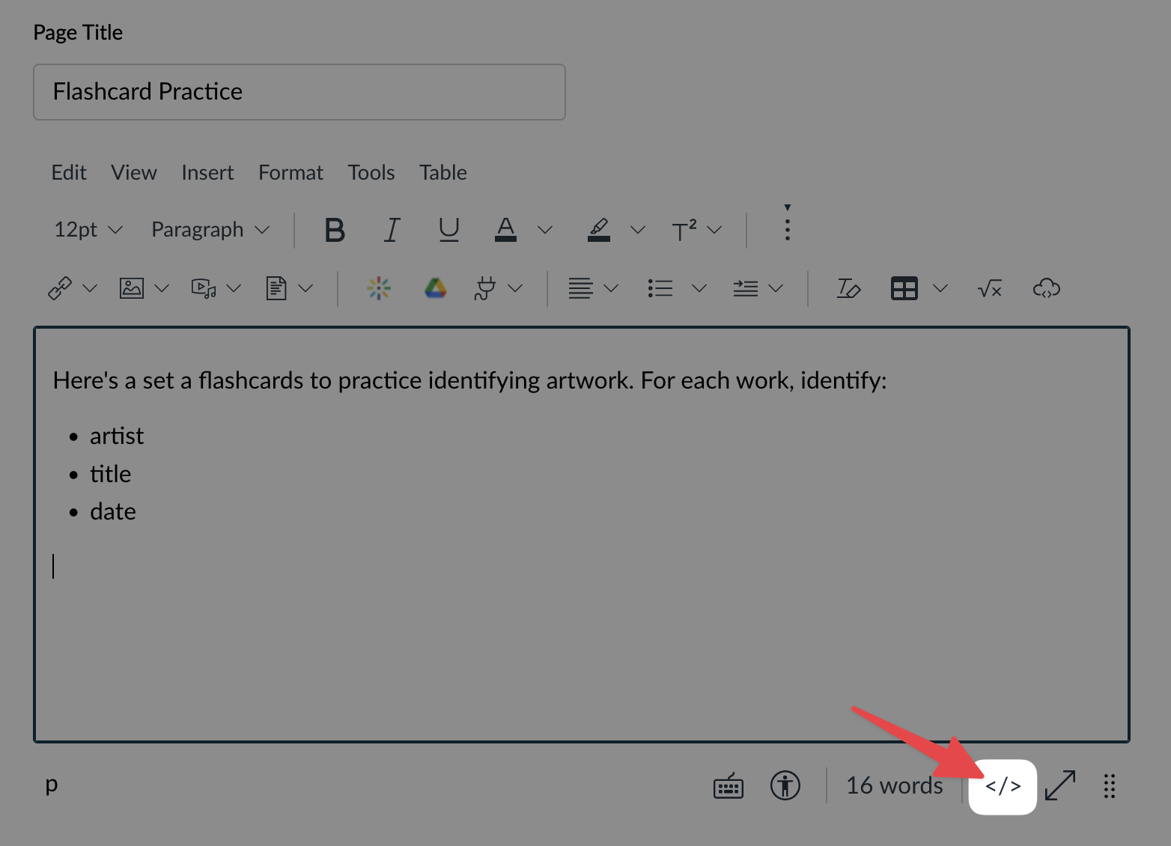Image resolution: width=1171 pixels, height=846 pixels.
Task: Open the View menu
Action: [x=134, y=173]
